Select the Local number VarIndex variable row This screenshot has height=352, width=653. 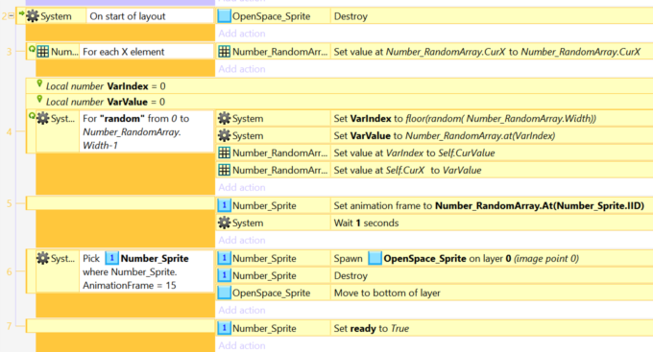tap(339, 86)
